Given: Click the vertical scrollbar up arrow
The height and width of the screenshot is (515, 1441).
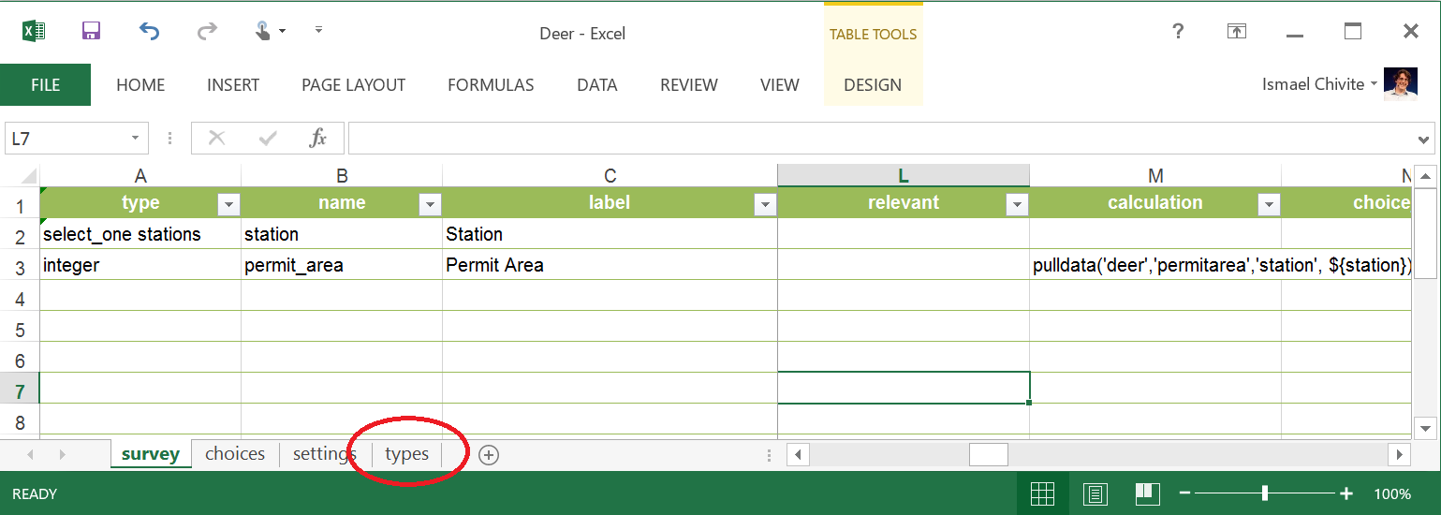Looking at the screenshot, I should click(1425, 176).
